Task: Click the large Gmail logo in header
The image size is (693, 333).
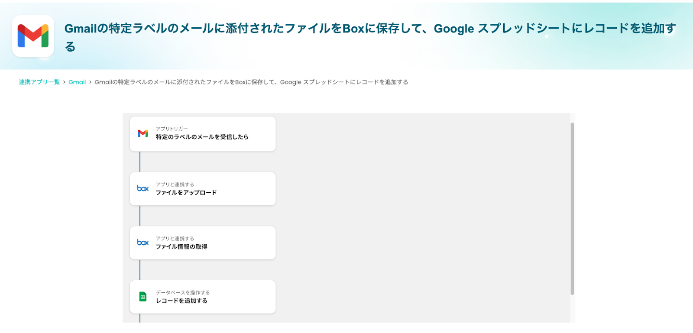Action: [x=33, y=36]
